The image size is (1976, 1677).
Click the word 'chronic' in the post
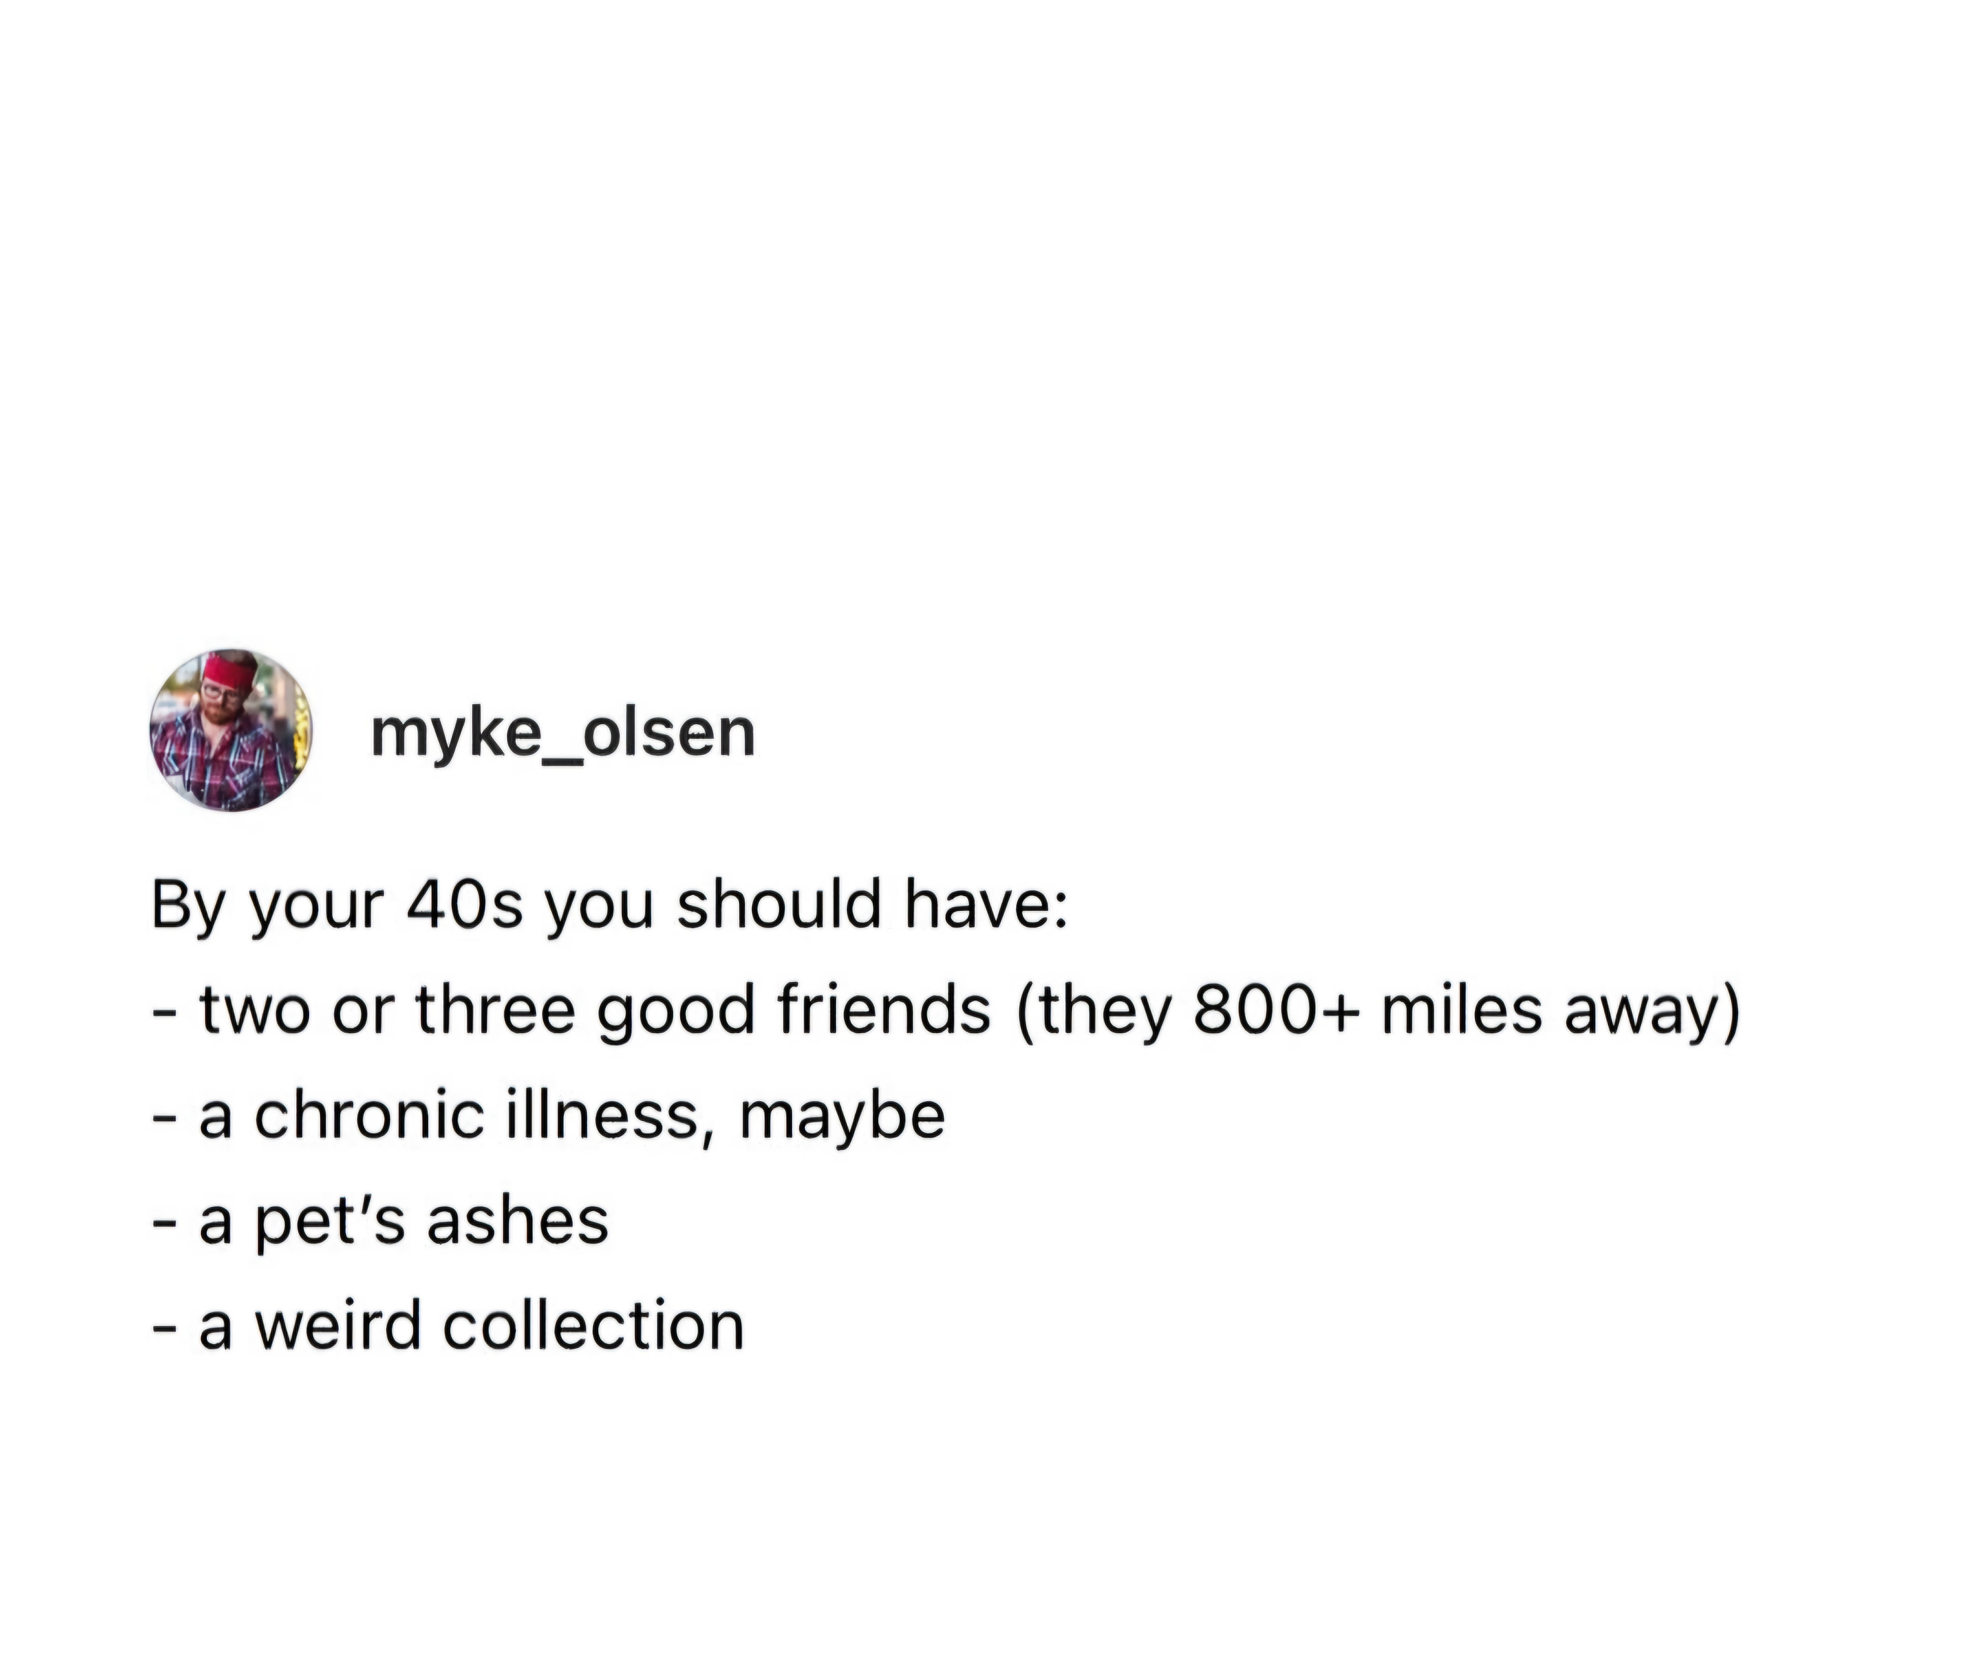pos(370,1114)
